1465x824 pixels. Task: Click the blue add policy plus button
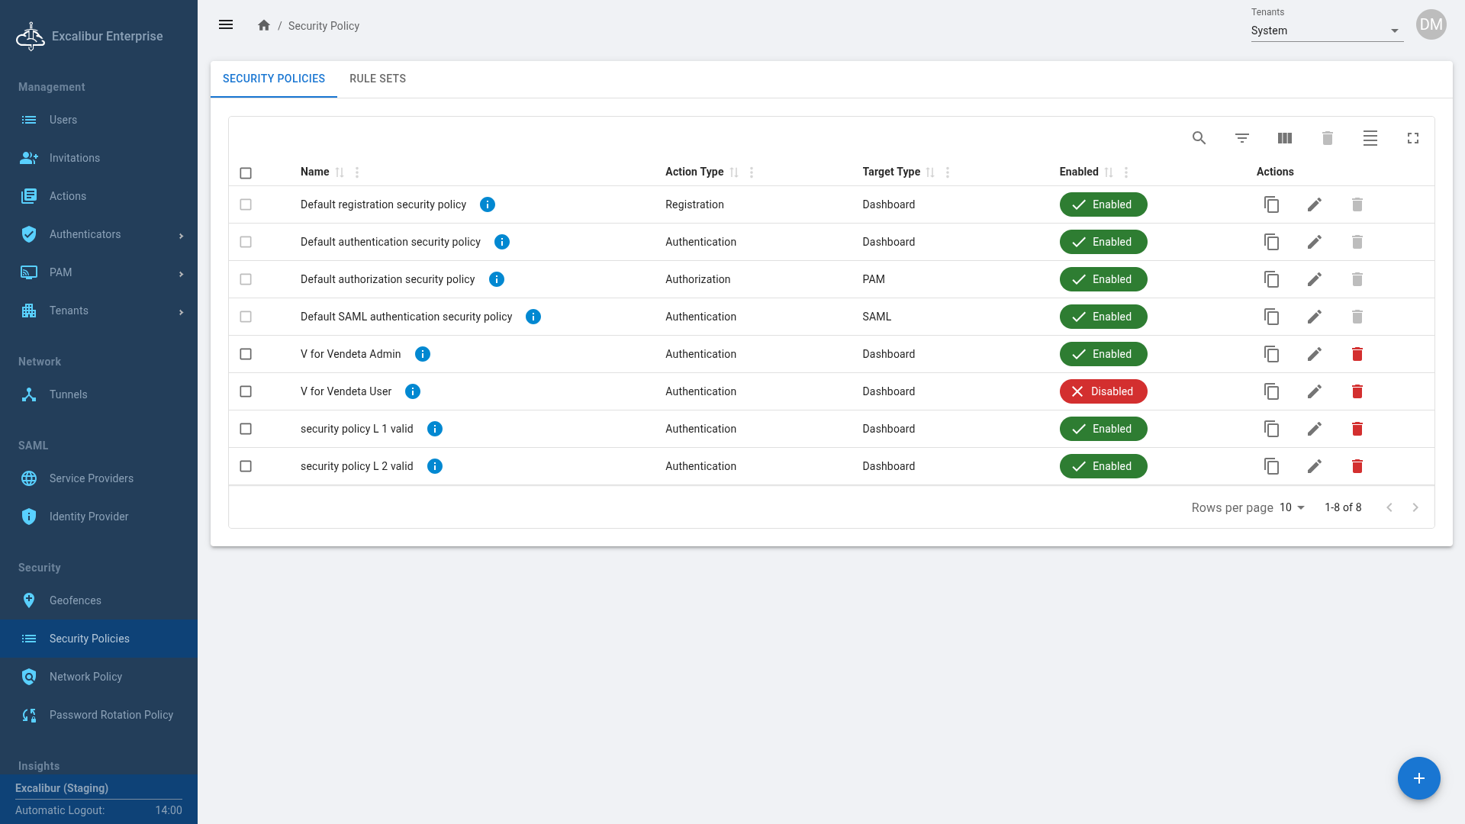tap(1418, 778)
